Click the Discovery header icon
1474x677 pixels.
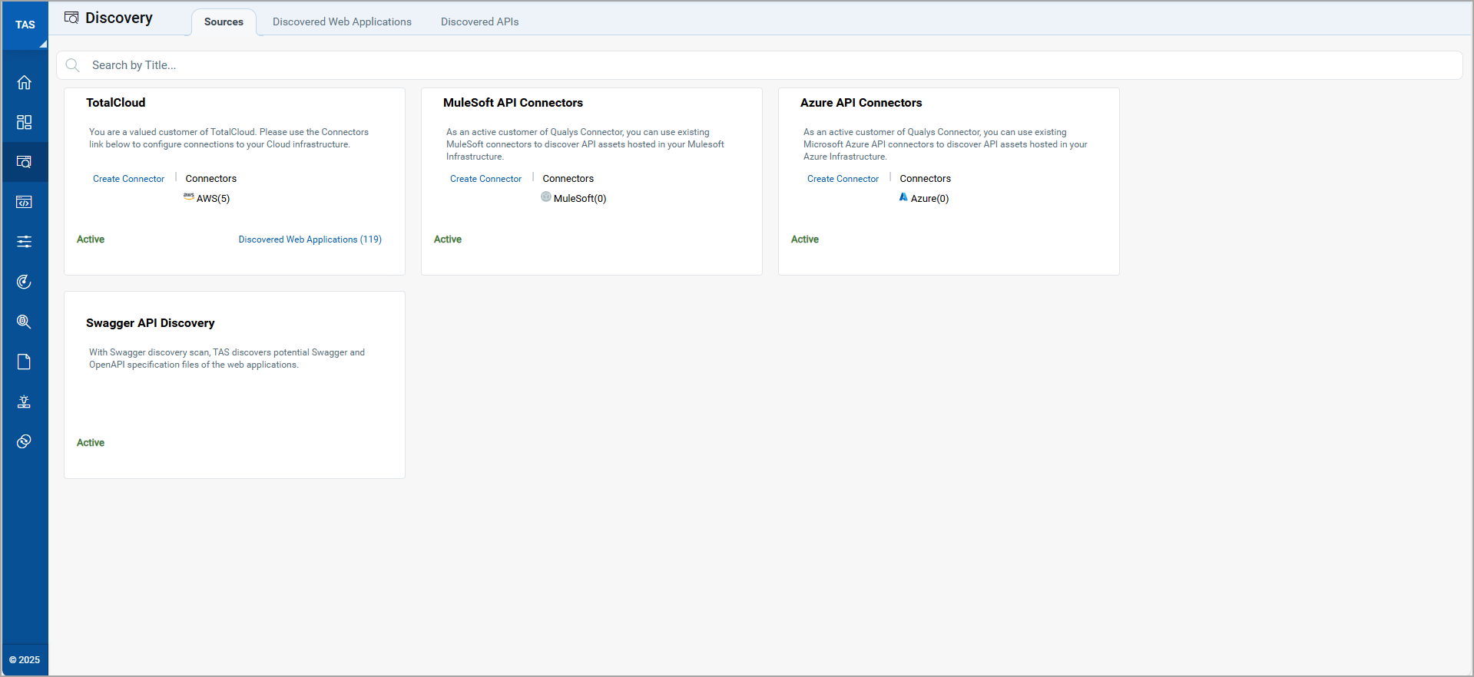click(71, 18)
